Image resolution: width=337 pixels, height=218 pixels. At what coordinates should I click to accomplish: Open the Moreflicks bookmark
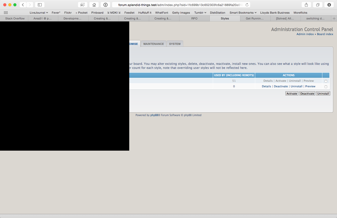point(300,13)
